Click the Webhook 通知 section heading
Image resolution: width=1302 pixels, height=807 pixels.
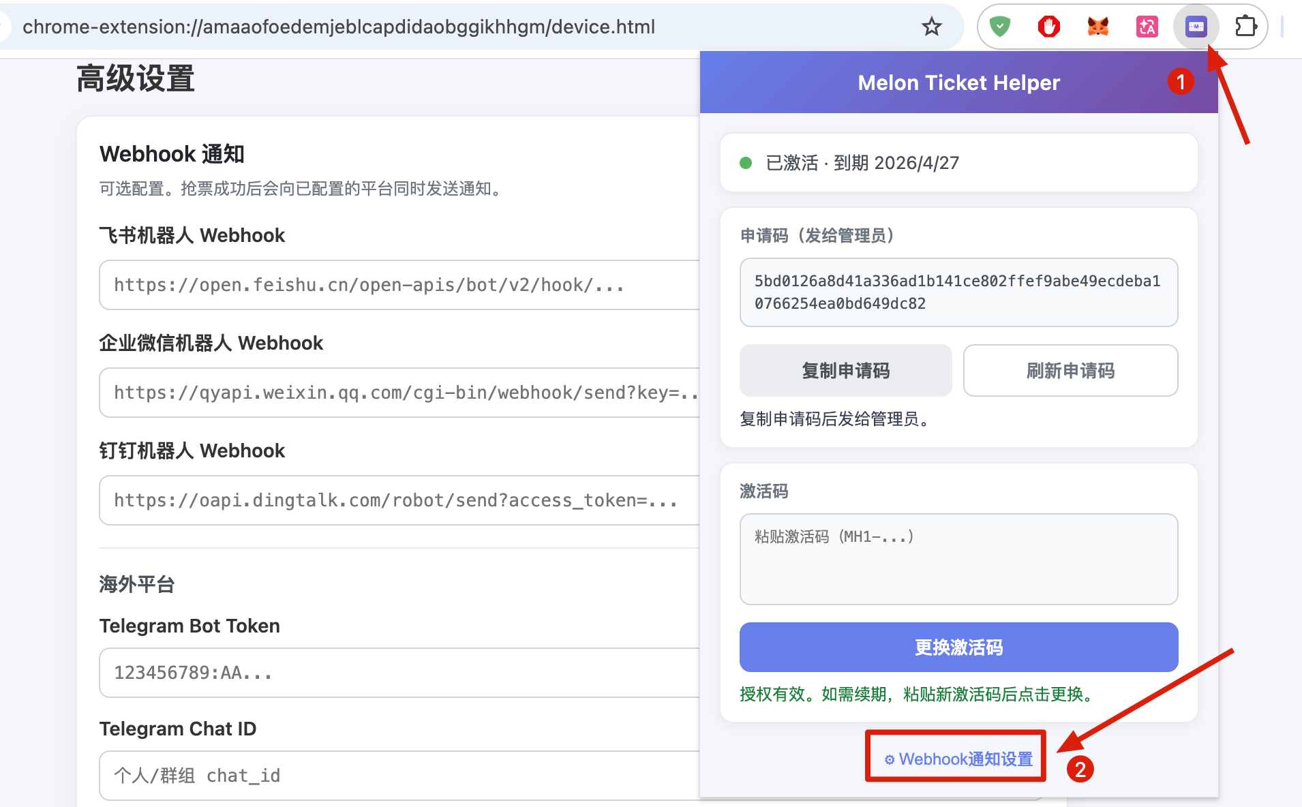pos(172,154)
